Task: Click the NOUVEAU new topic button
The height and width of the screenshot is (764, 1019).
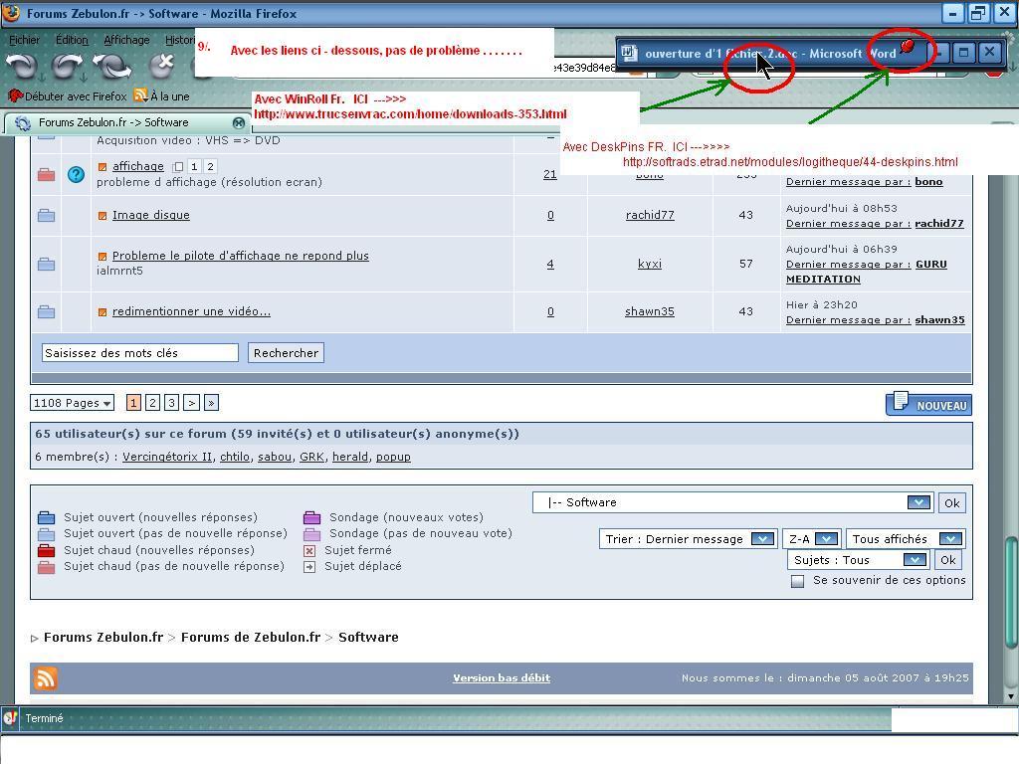Action: [x=928, y=404]
